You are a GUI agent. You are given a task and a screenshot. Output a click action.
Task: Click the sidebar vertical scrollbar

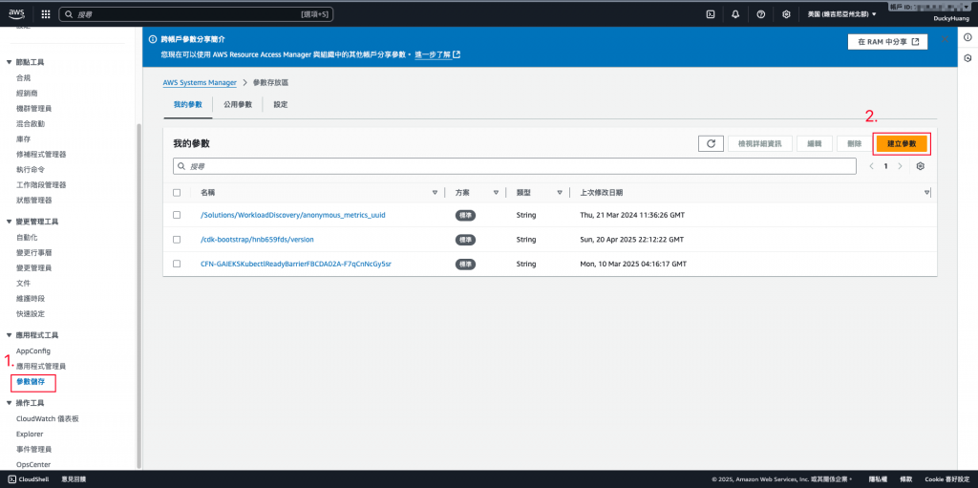click(138, 296)
